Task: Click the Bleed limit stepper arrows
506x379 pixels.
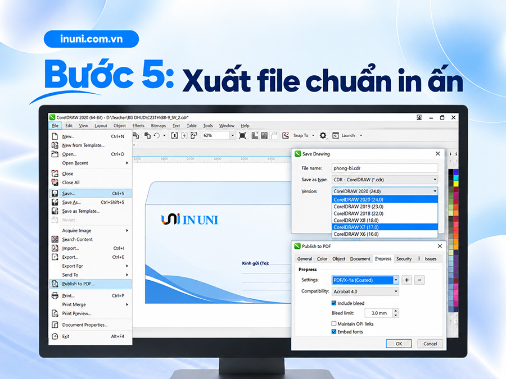Action: [x=396, y=313]
